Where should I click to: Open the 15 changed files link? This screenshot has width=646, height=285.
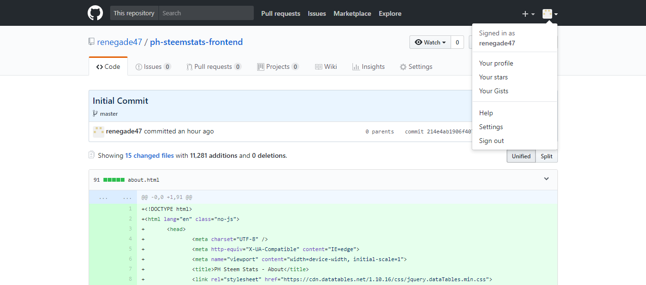[149, 155]
